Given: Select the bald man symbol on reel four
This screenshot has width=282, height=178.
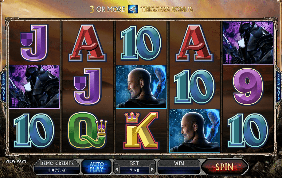Looking at the screenshot, I should coord(194,130).
